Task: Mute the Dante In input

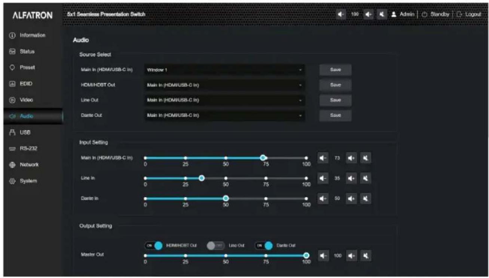Action: pyautogui.click(x=366, y=198)
